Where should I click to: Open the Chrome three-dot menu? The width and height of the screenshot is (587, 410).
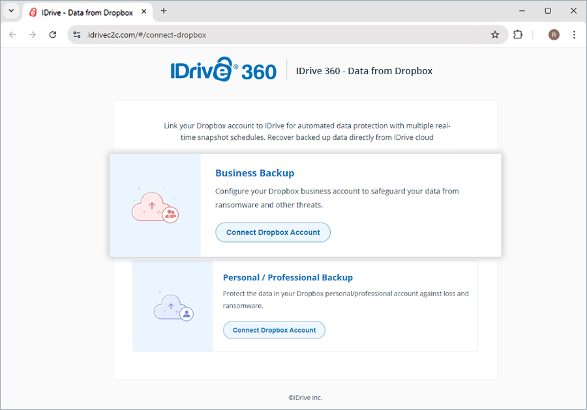[x=574, y=34]
